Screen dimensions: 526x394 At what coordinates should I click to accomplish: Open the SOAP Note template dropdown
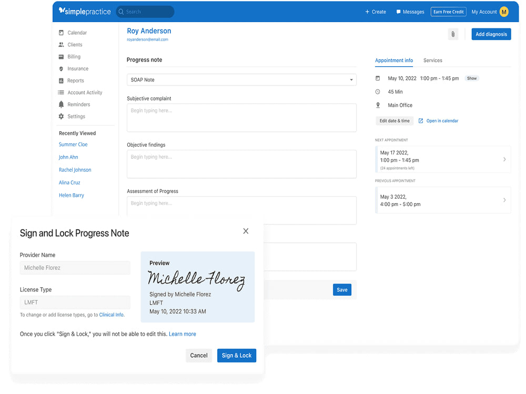241,80
